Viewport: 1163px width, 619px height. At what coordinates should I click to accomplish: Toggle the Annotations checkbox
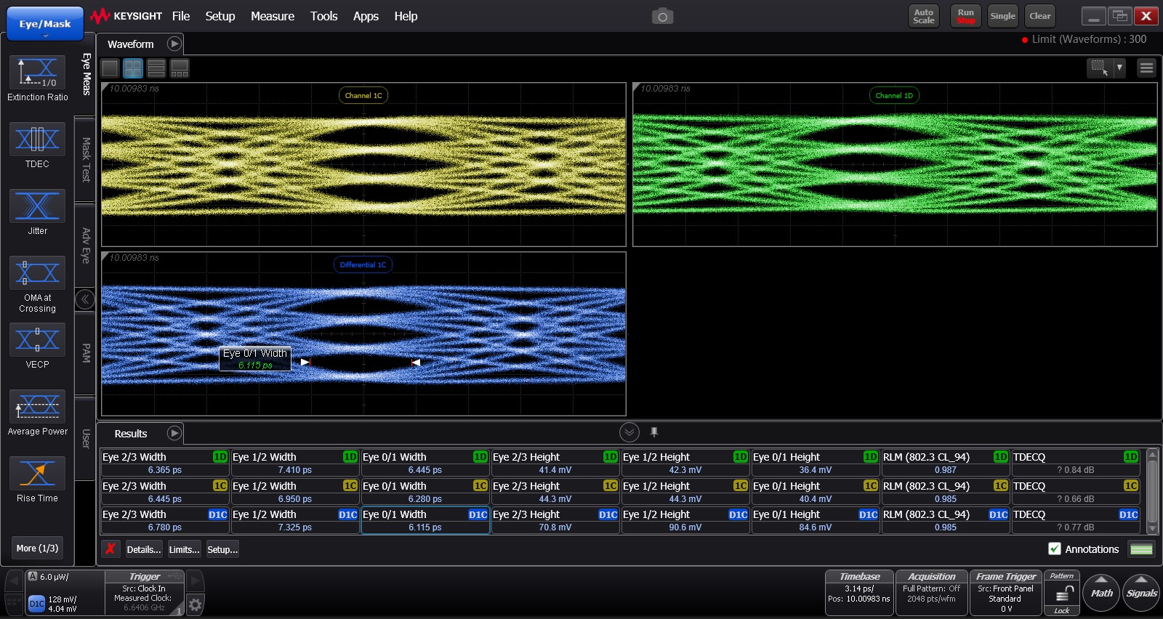1055,549
